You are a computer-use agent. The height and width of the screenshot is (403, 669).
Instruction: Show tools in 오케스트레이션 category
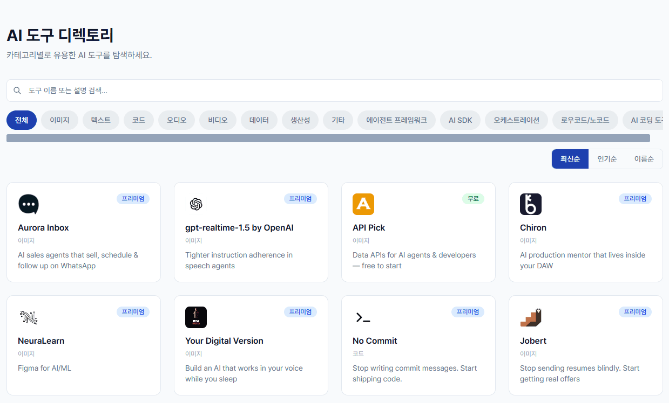[516, 120]
